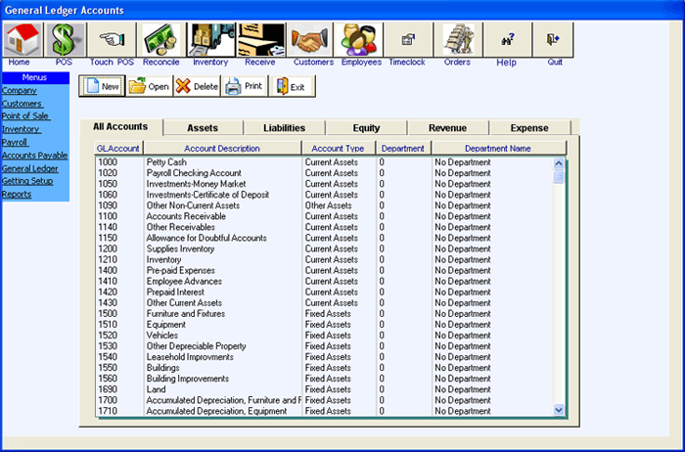Open the Customers handshake icon
This screenshot has height=452, width=685.
tap(310, 40)
